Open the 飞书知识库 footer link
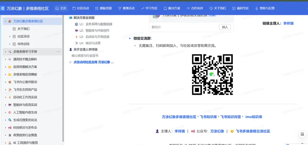This screenshot has height=145, width=308. tap(208, 117)
